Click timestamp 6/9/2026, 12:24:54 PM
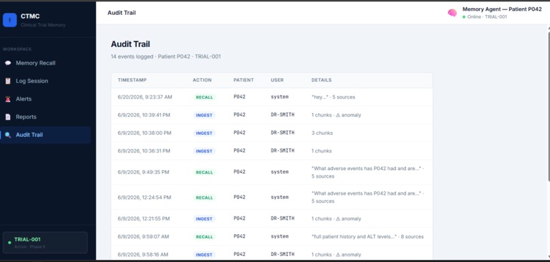Image resolution: width=550 pixels, height=262 pixels. pyautogui.click(x=145, y=197)
